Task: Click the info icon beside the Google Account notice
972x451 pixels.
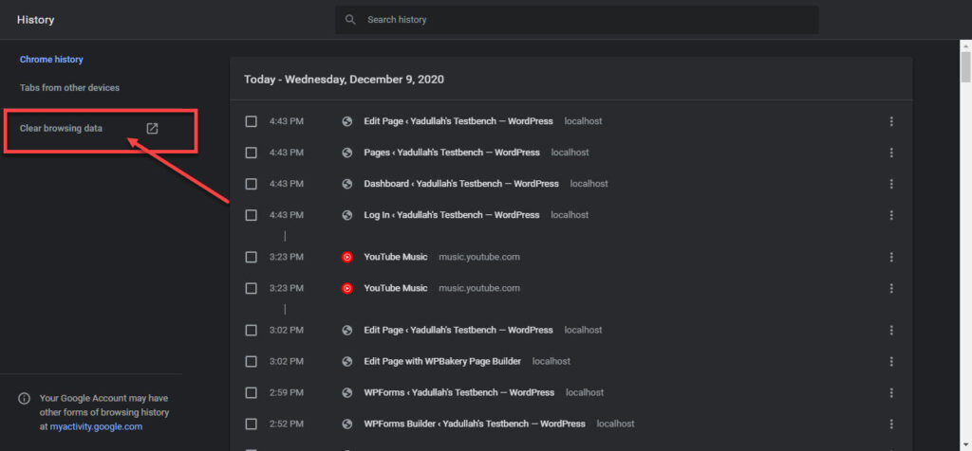Action: coord(24,398)
